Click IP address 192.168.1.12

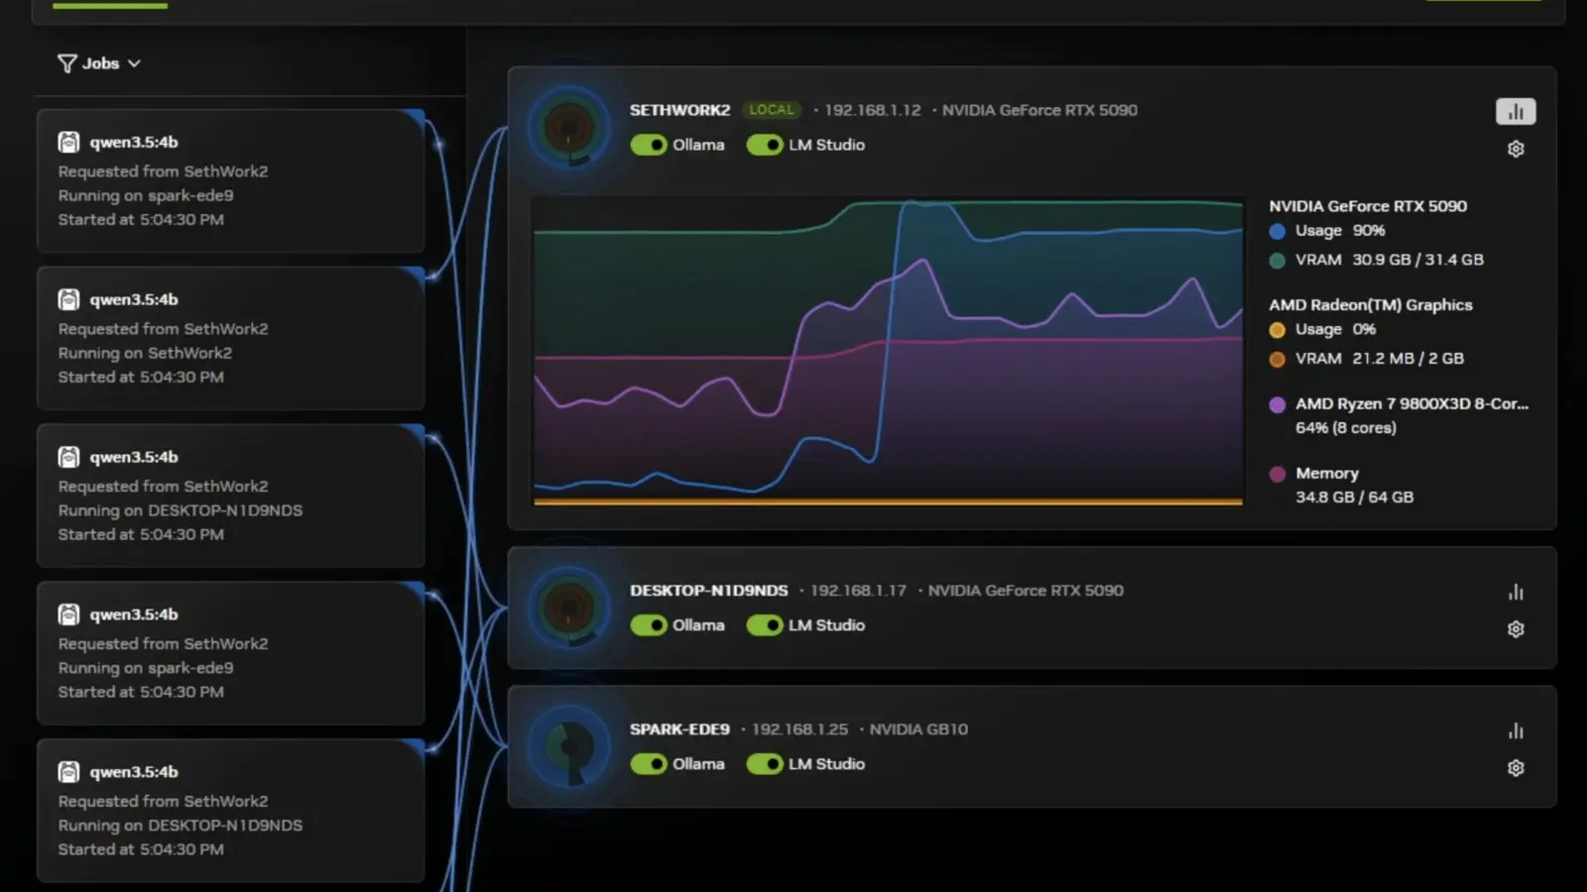[873, 110]
